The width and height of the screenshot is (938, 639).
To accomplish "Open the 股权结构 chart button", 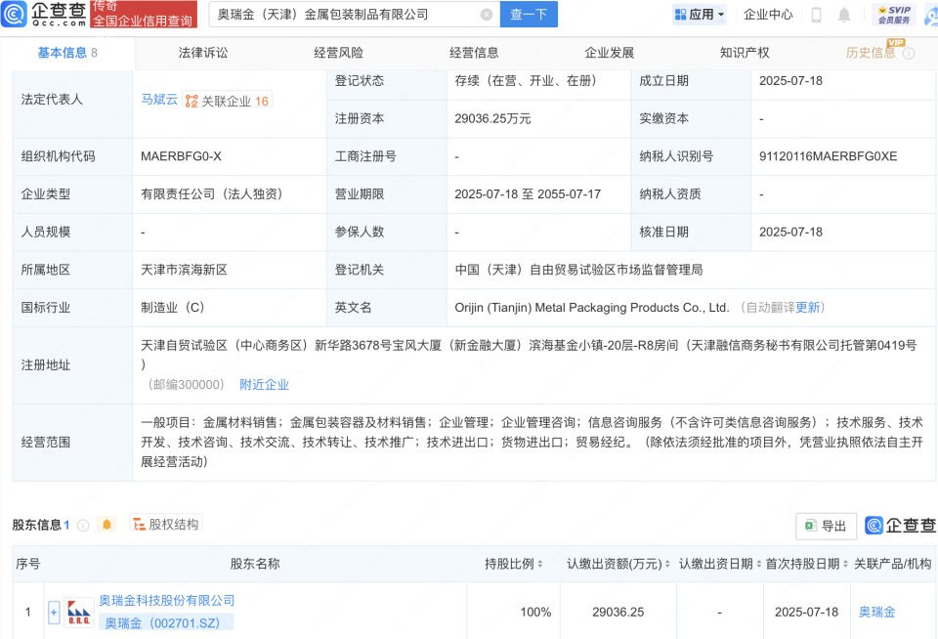I will (166, 524).
